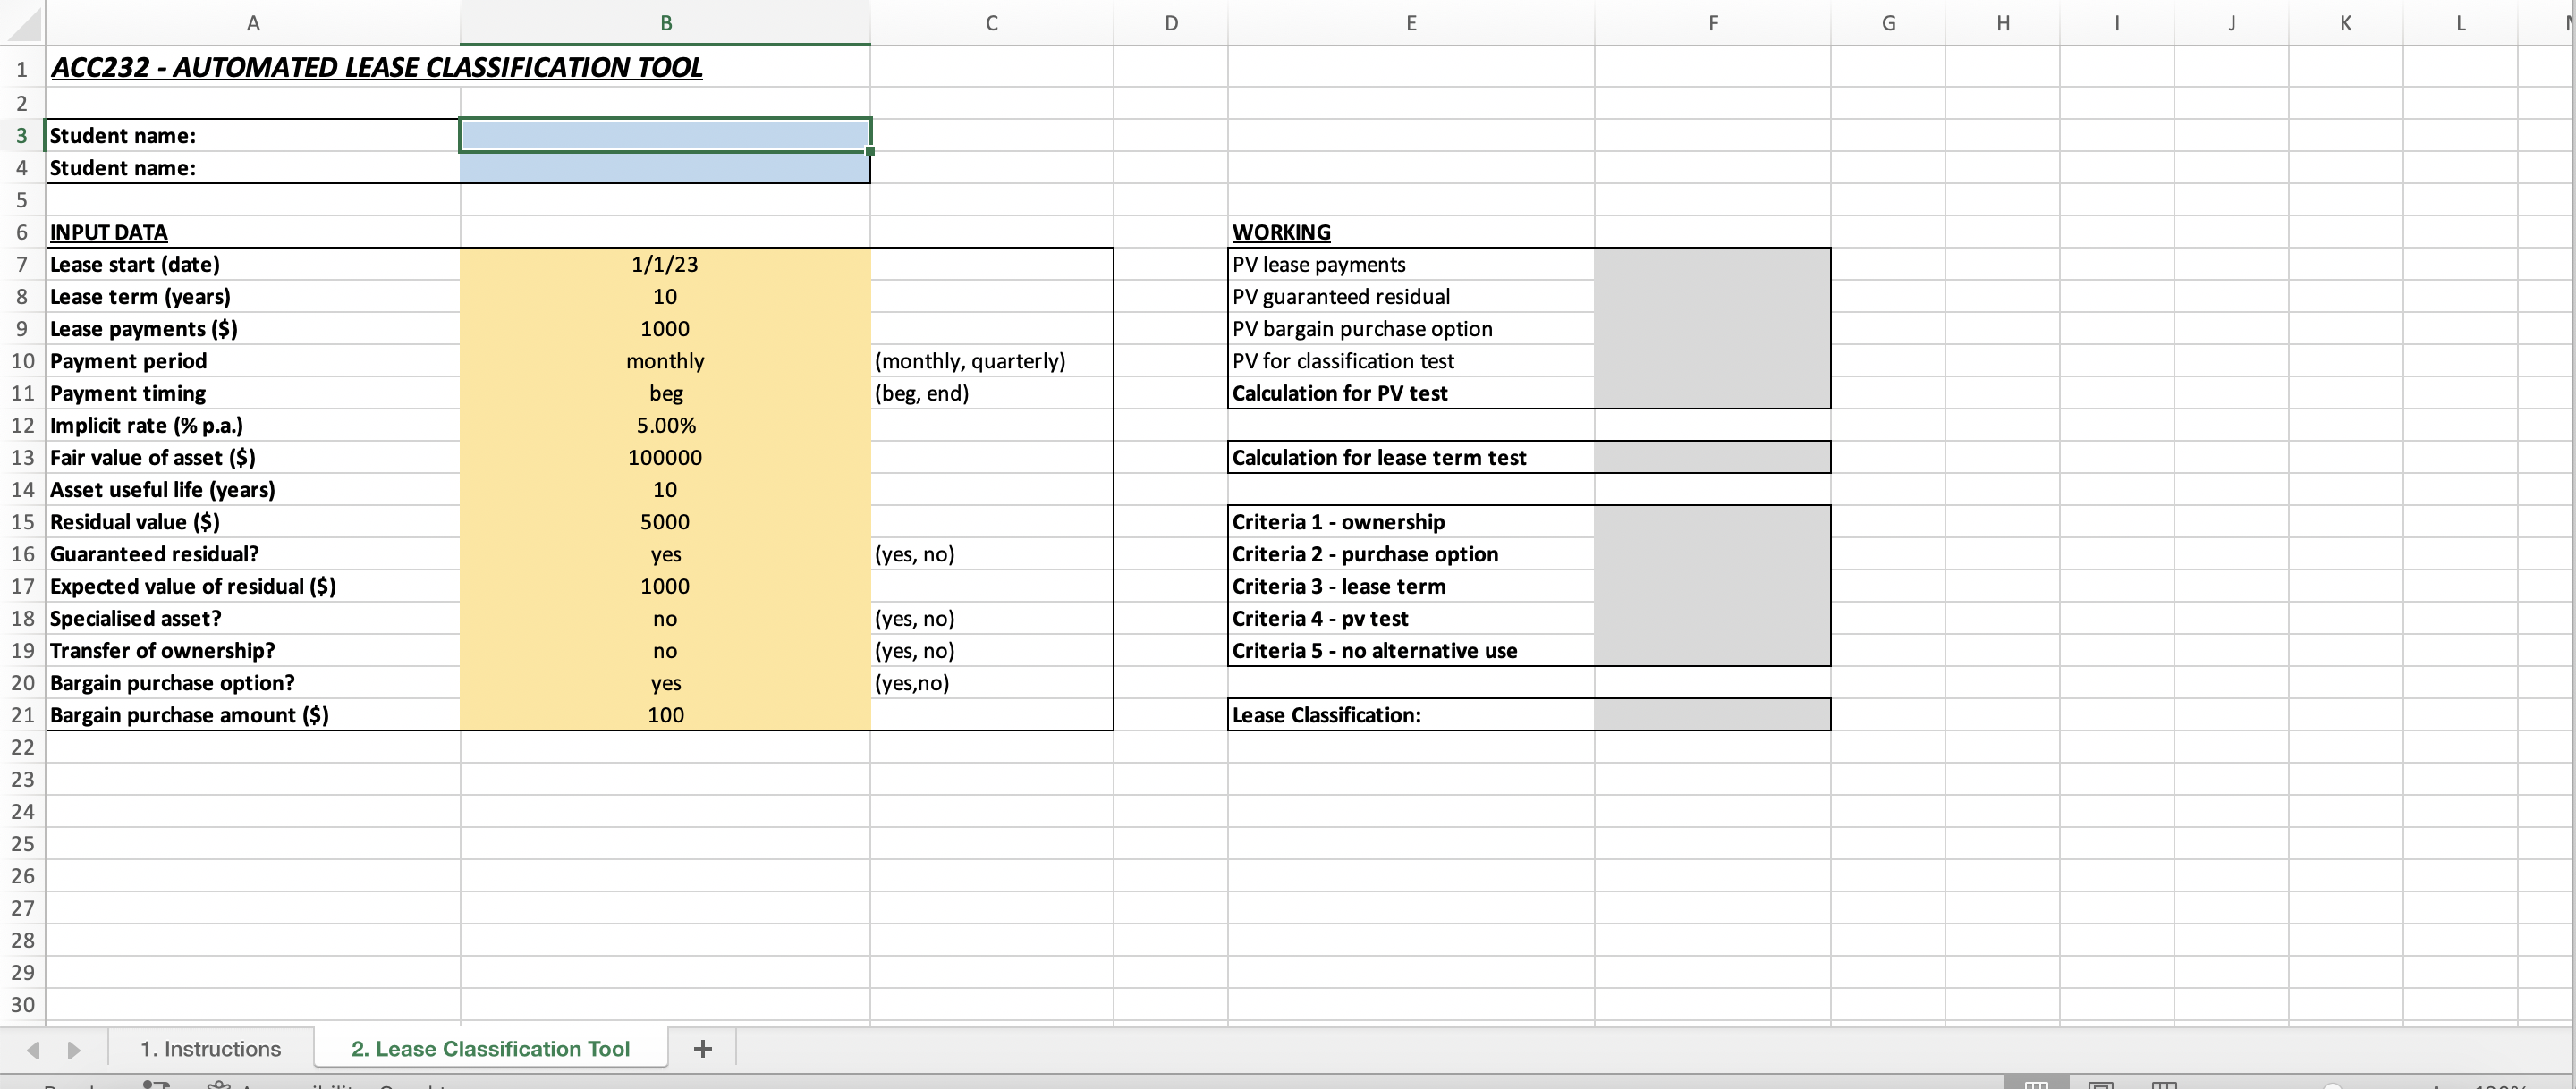Viewport: 2576px width, 1089px height.
Task: Click the Lease start date 1/1/23 cell
Action: 665,264
